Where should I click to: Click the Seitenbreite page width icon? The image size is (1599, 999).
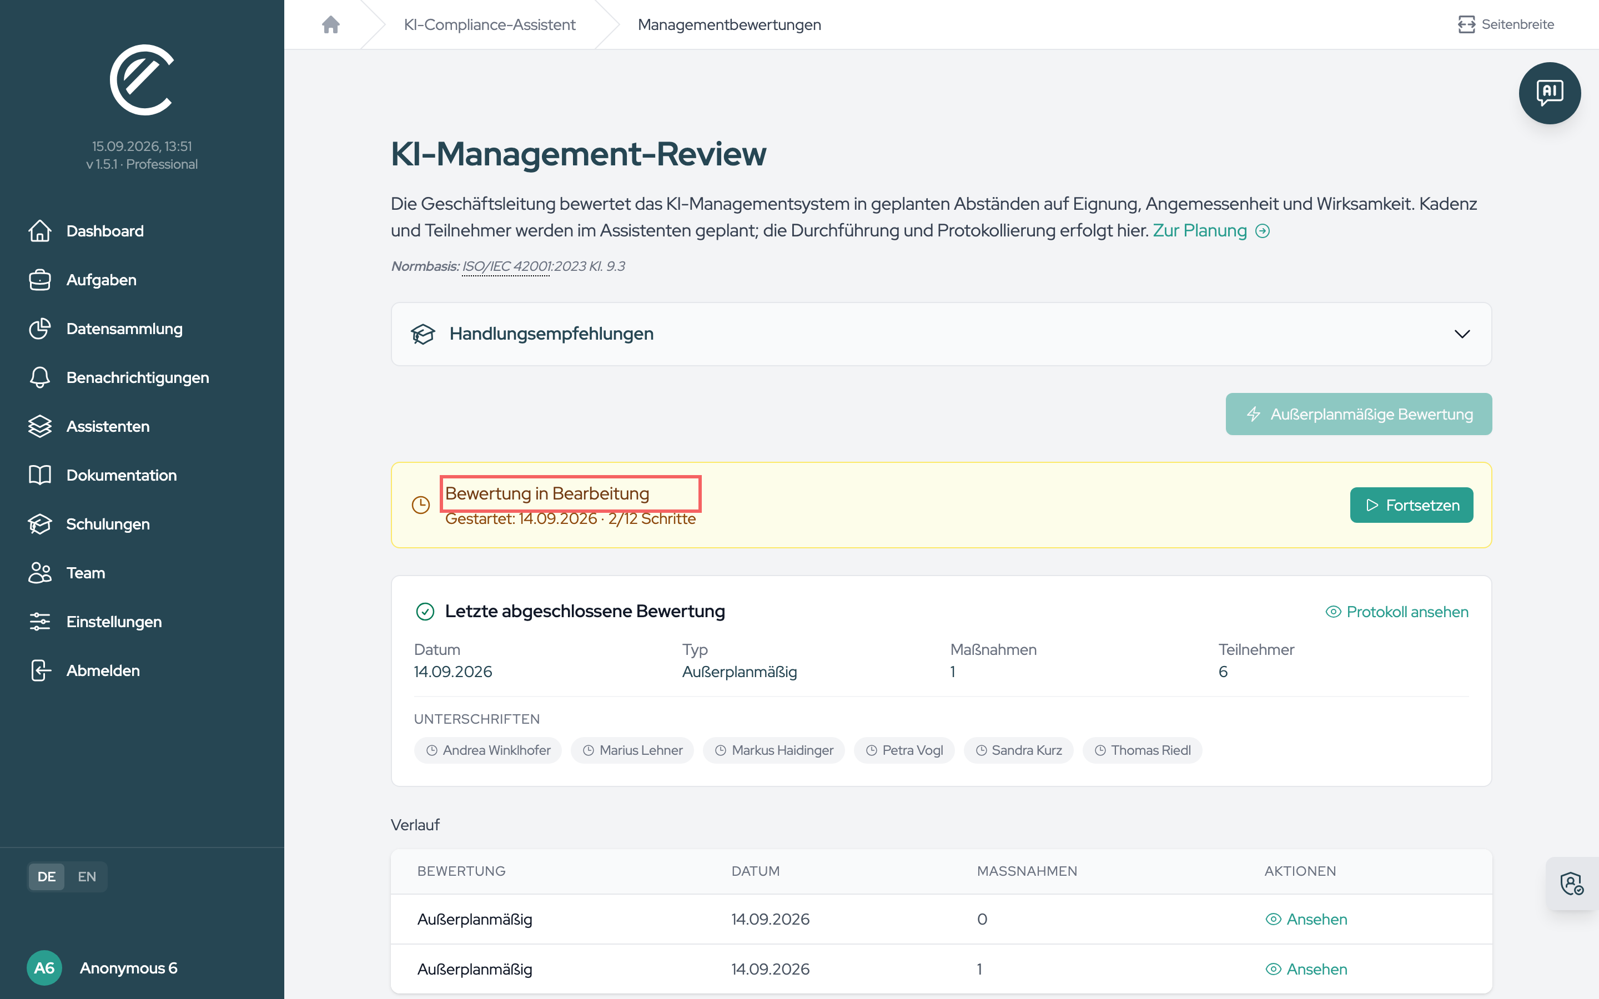pos(1466,24)
